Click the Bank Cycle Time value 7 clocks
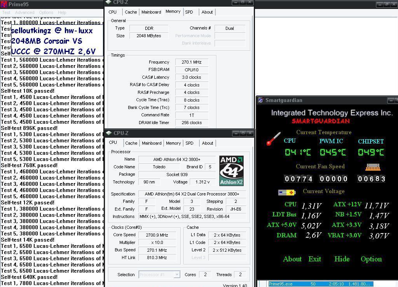Viewport: 398px width, 287px height. point(192,107)
